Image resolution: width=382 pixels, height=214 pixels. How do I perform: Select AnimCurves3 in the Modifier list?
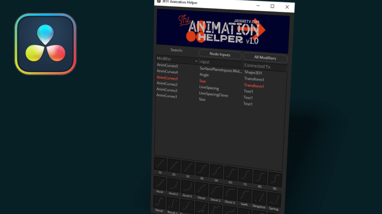(x=167, y=78)
